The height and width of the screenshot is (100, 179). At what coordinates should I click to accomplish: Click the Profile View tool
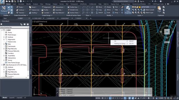click(x=73, y=7)
